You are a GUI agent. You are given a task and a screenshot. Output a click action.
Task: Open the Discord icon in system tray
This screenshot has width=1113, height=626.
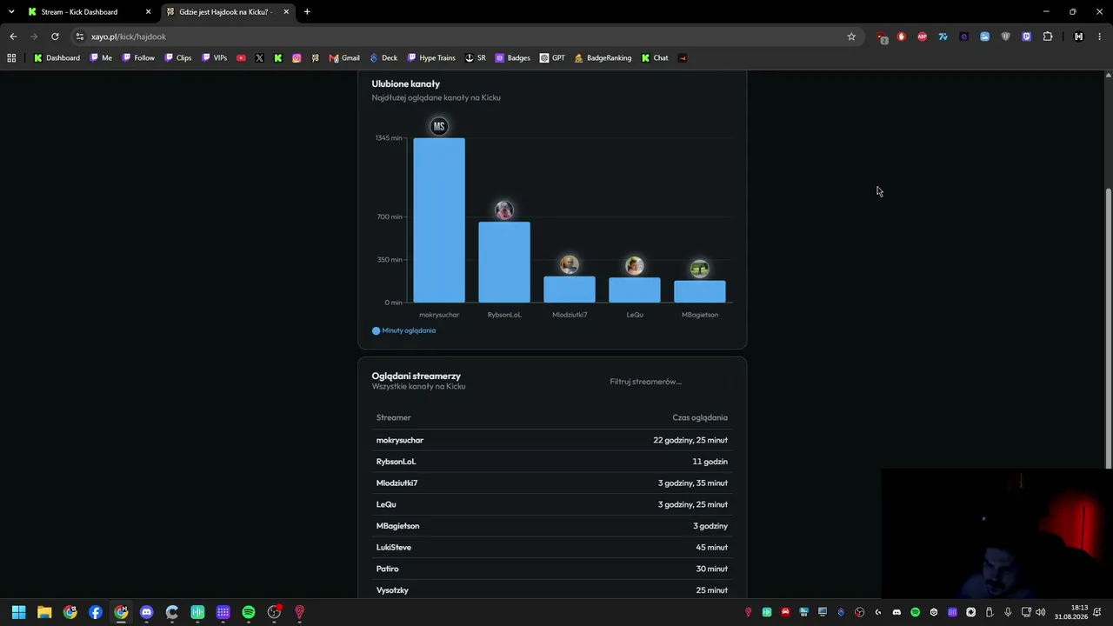[x=896, y=612]
